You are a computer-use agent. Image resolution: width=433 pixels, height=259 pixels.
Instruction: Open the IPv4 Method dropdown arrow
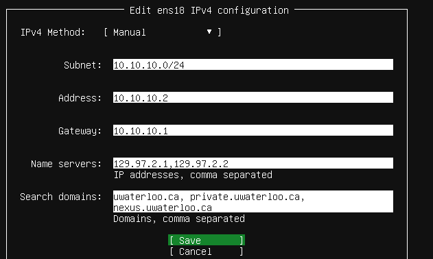point(209,32)
